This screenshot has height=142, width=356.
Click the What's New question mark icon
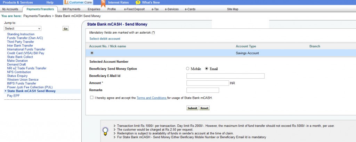[x=138, y=2]
